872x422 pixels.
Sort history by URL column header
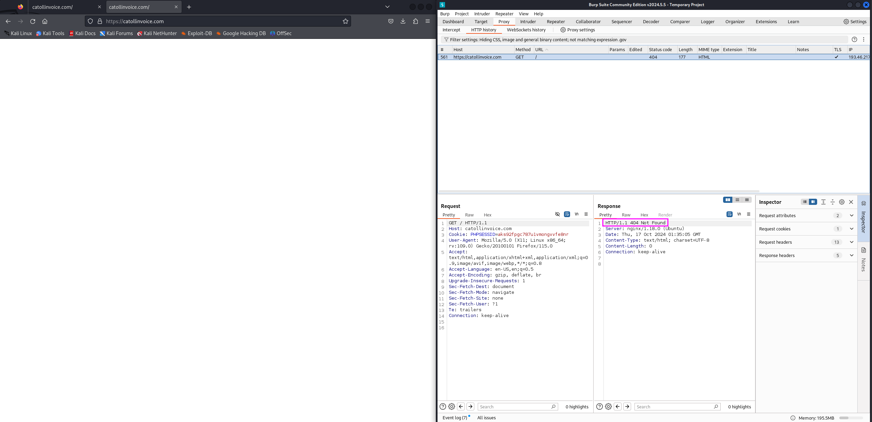(x=571, y=49)
